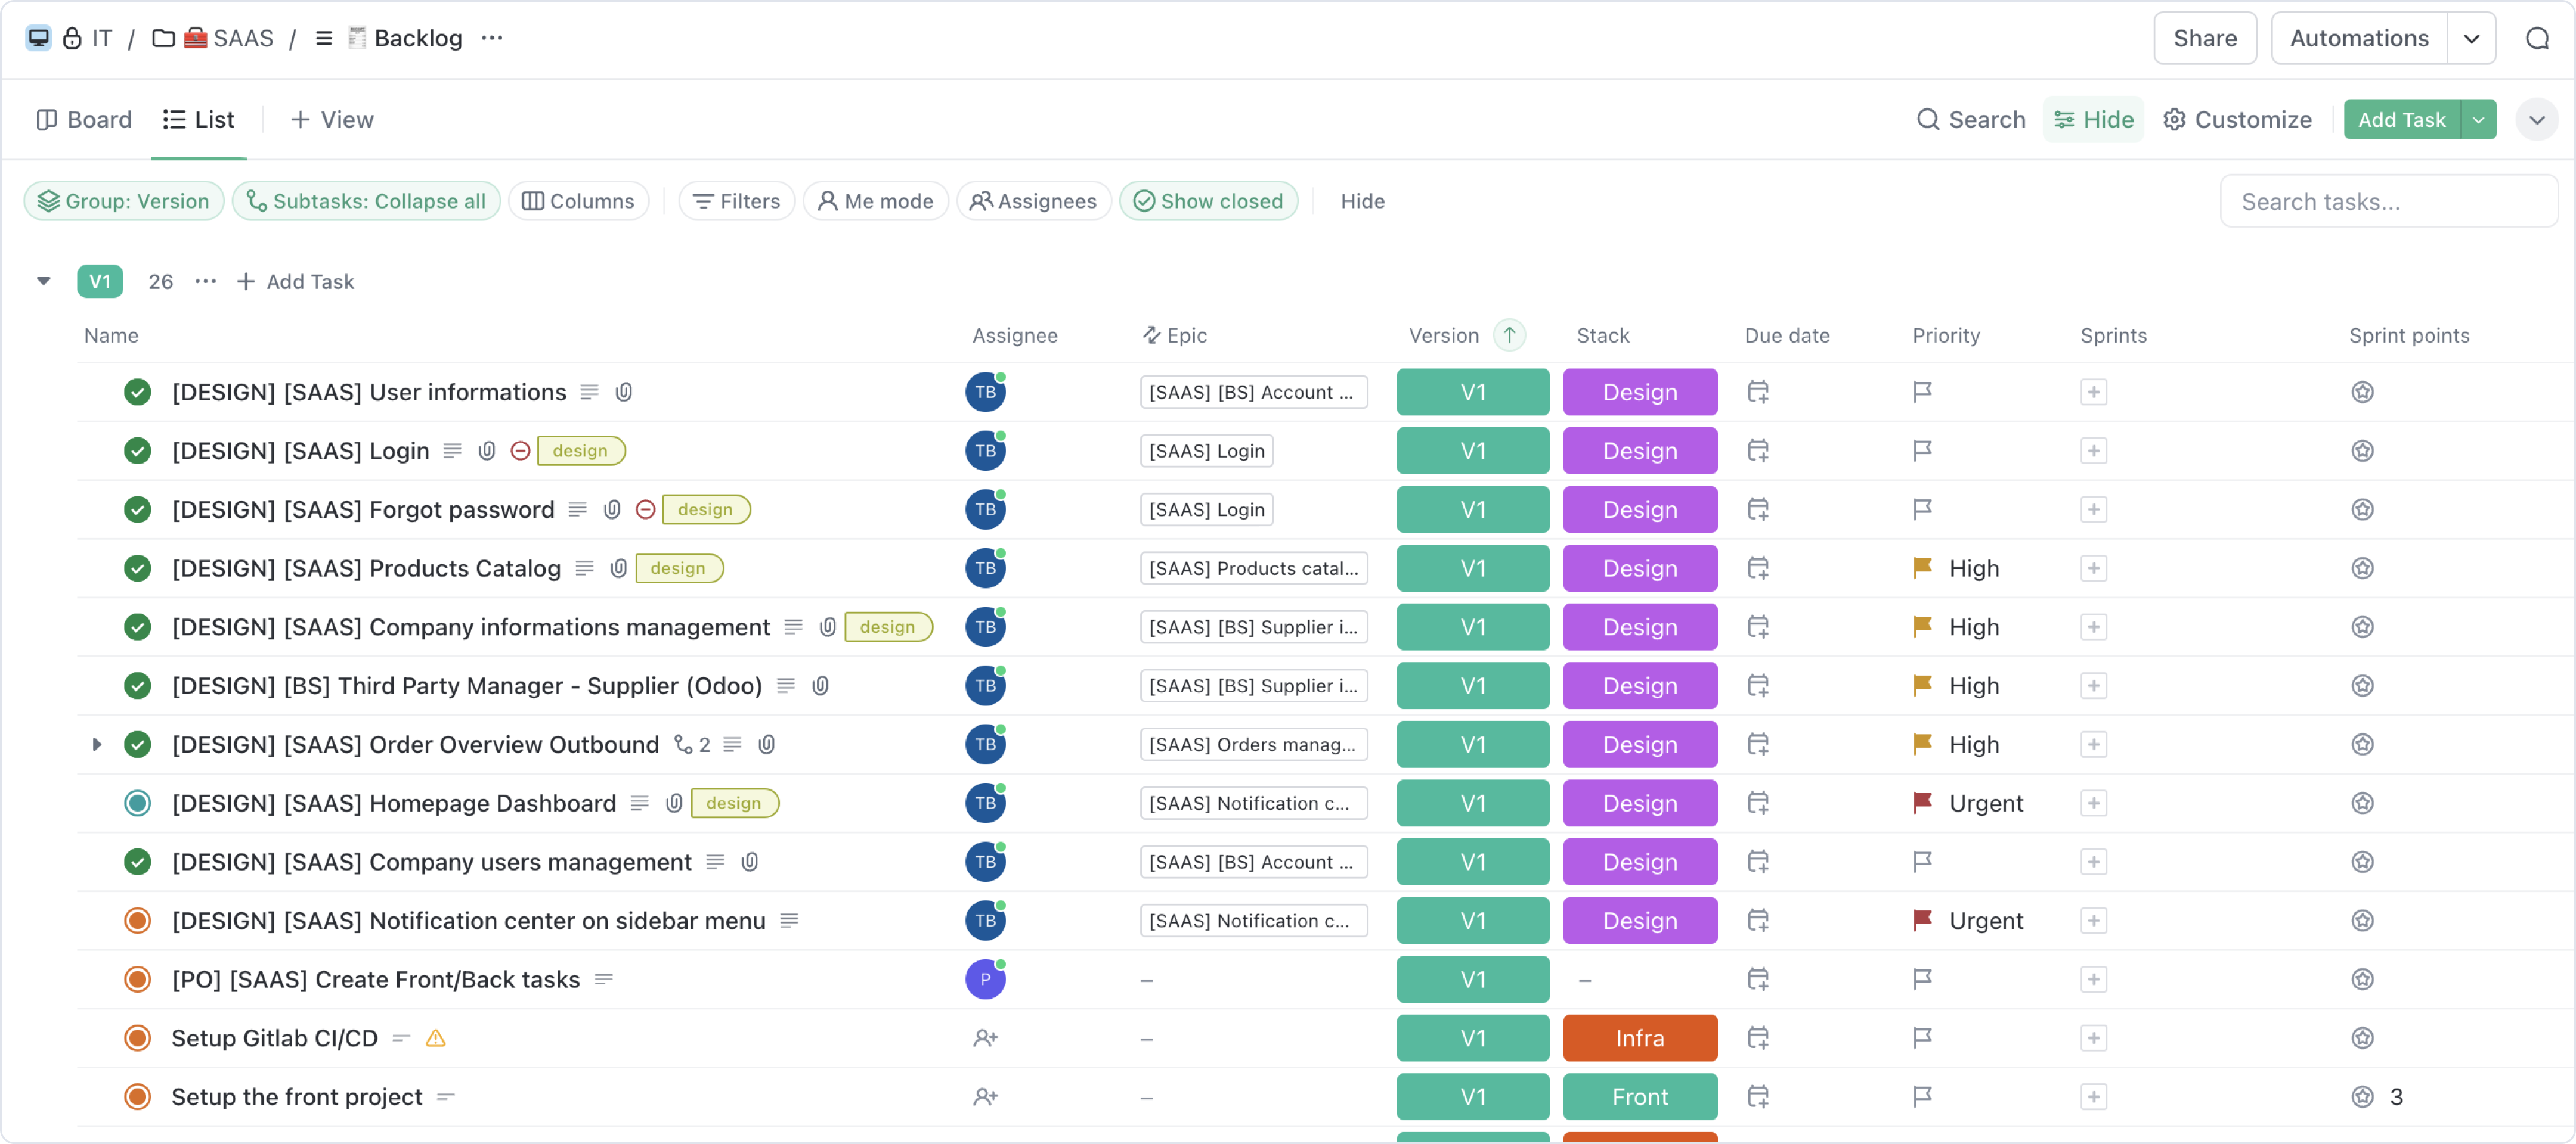
Task: Set due date for Setup the front project
Action: tap(1757, 1097)
